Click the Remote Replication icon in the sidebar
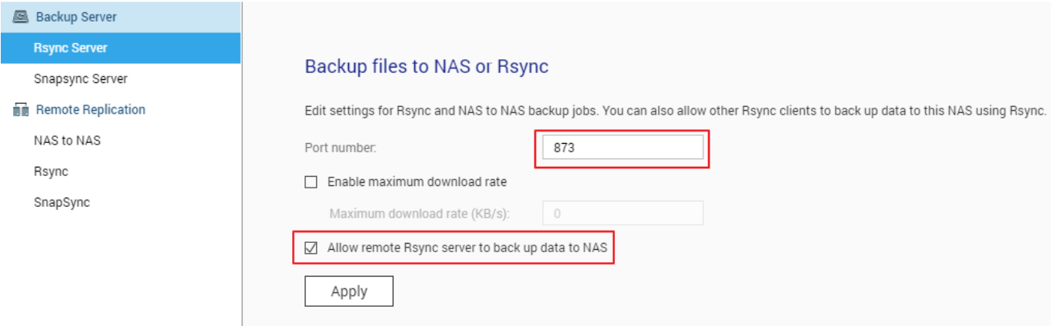The image size is (1051, 326). 21,110
